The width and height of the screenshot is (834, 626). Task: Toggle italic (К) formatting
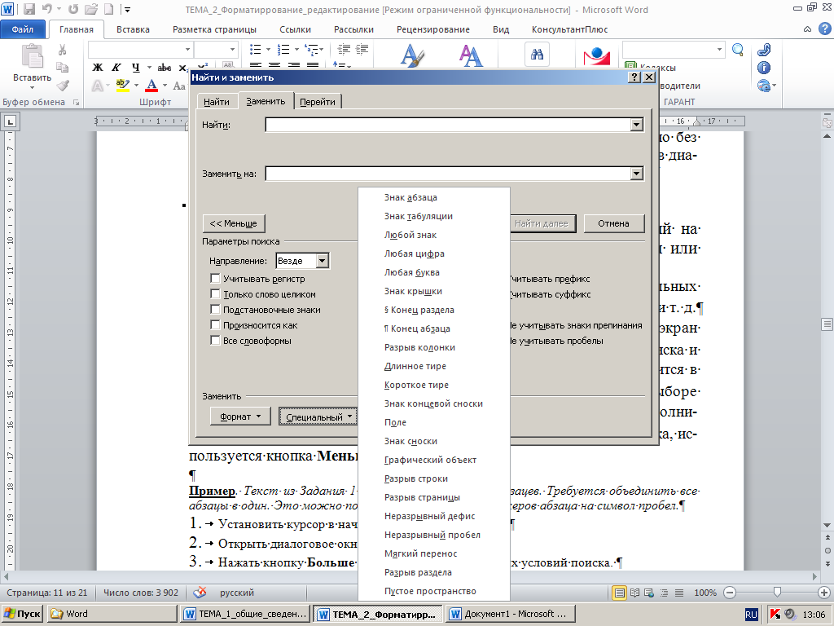coord(116,68)
